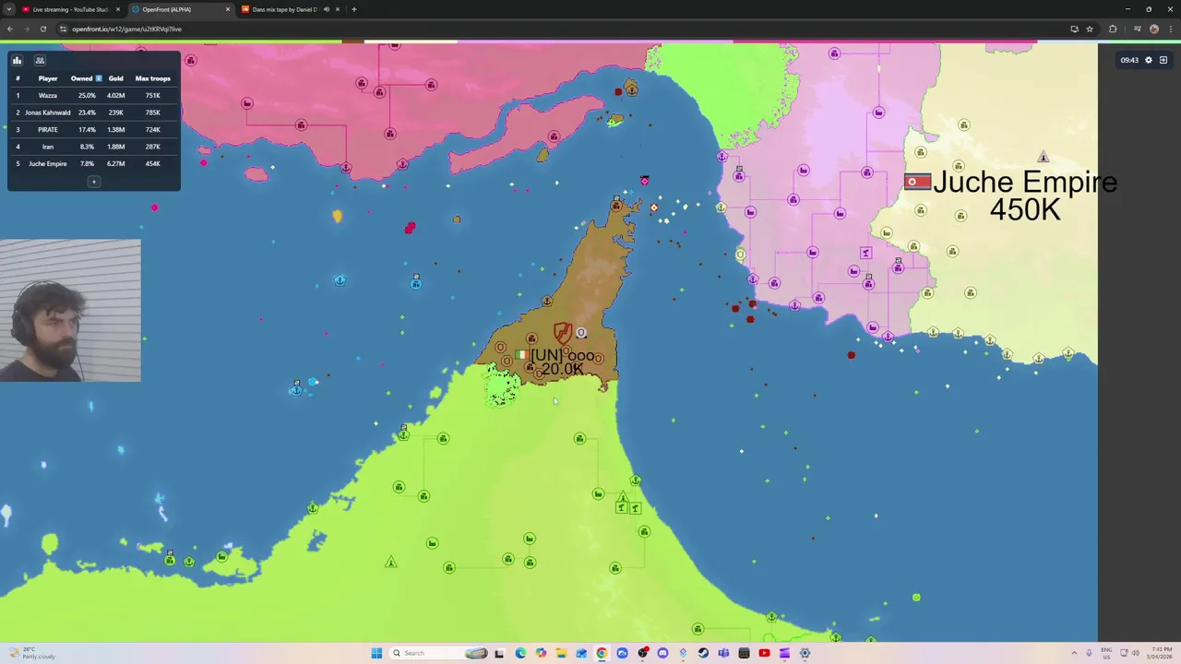Open Windows Settings gear in taskbar
The image size is (1181, 664).
pos(805,653)
